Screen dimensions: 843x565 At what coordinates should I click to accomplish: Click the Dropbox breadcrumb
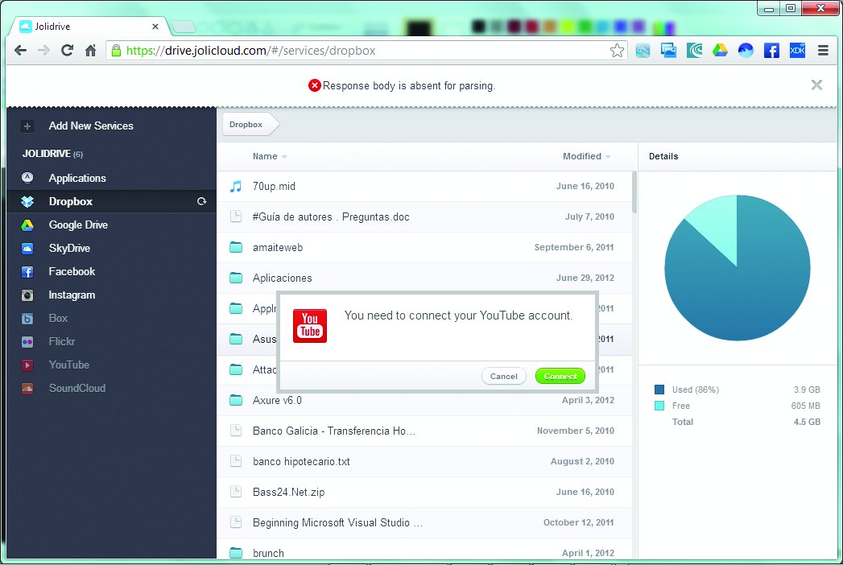250,124
